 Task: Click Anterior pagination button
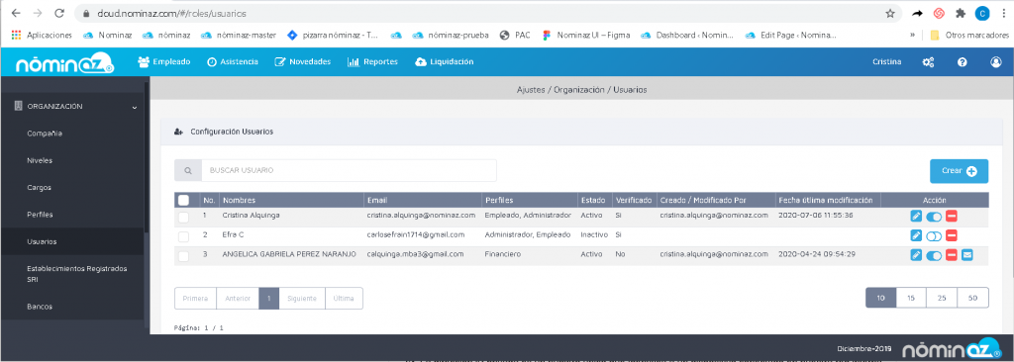pyautogui.click(x=238, y=299)
